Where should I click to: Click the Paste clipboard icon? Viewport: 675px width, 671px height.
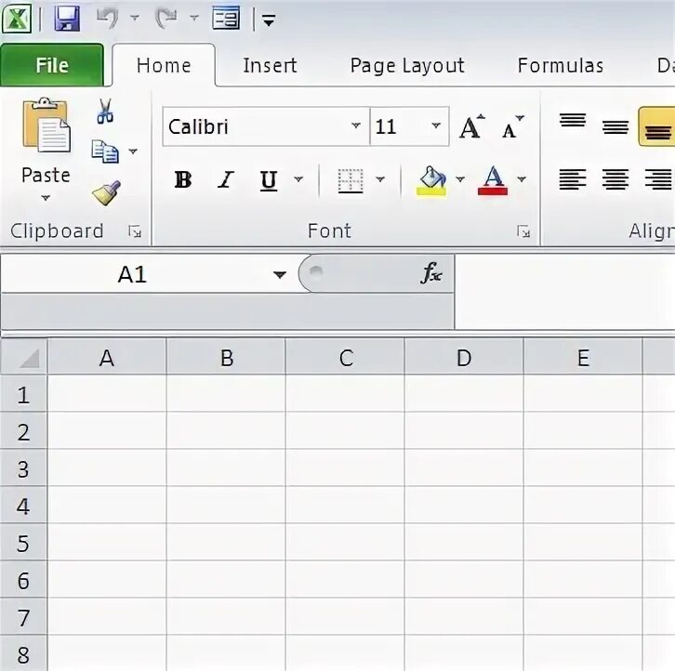point(46,125)
